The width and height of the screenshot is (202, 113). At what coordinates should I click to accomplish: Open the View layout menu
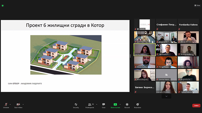click(x=197, y=5)
